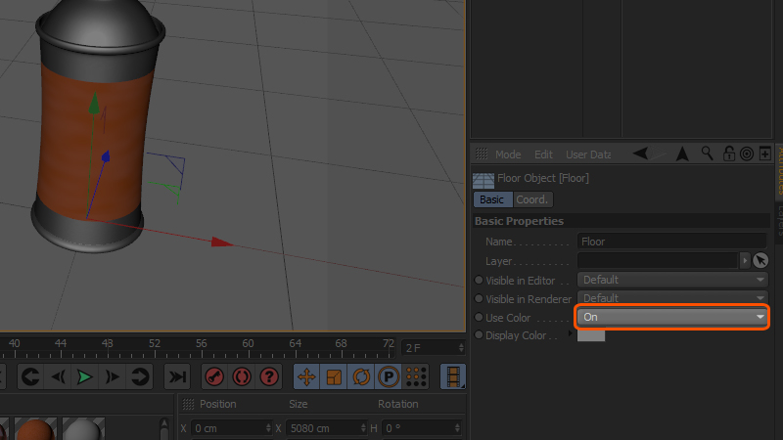Click the Display Color gray swatch
Image resolution: width=783 pixels, height=440 pixels.
pyautogui.click(x=591, y=335)
